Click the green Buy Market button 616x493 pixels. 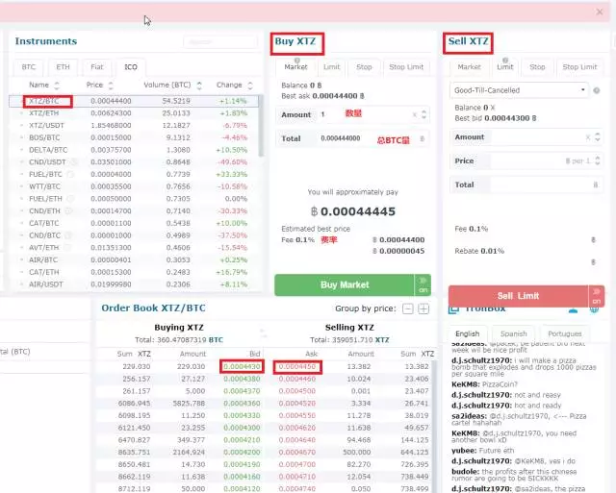pyautogui.click(x=345, y=284)
